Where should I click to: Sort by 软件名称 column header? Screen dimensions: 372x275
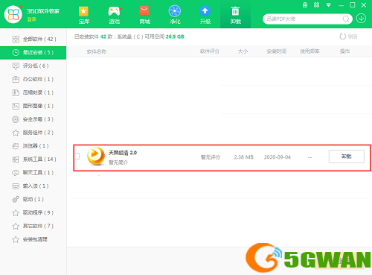pos(97,51)
